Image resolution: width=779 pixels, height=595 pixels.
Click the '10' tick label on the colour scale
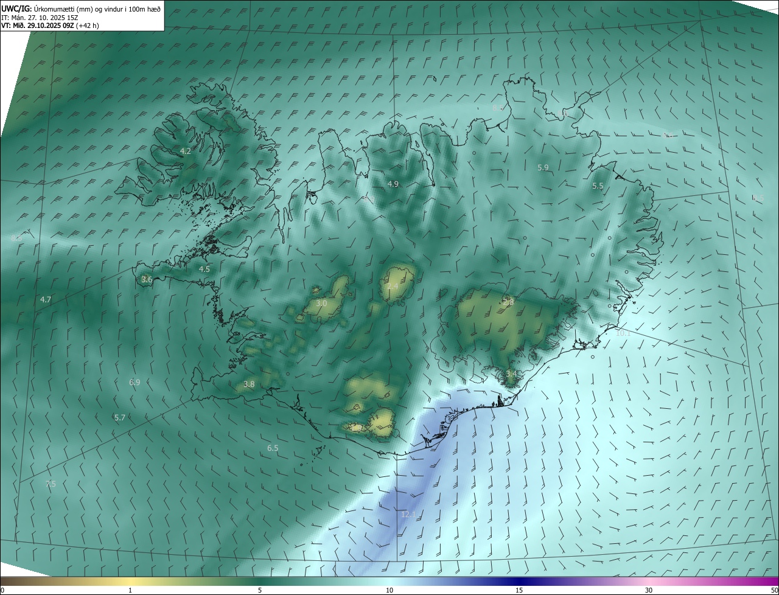389,590
